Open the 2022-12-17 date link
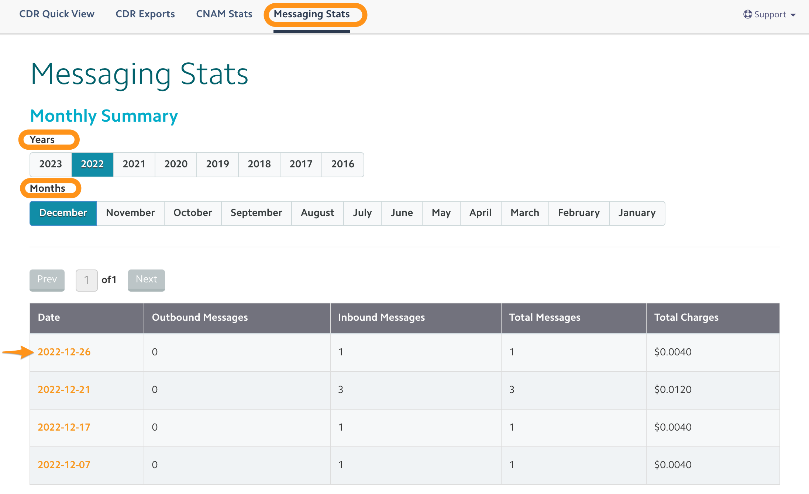Viewport: 809px width, 494px height. point(64,427)
